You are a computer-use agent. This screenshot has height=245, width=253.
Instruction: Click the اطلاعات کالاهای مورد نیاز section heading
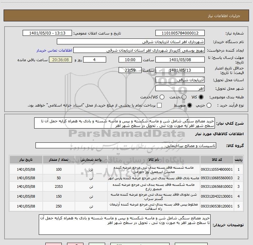219,134
